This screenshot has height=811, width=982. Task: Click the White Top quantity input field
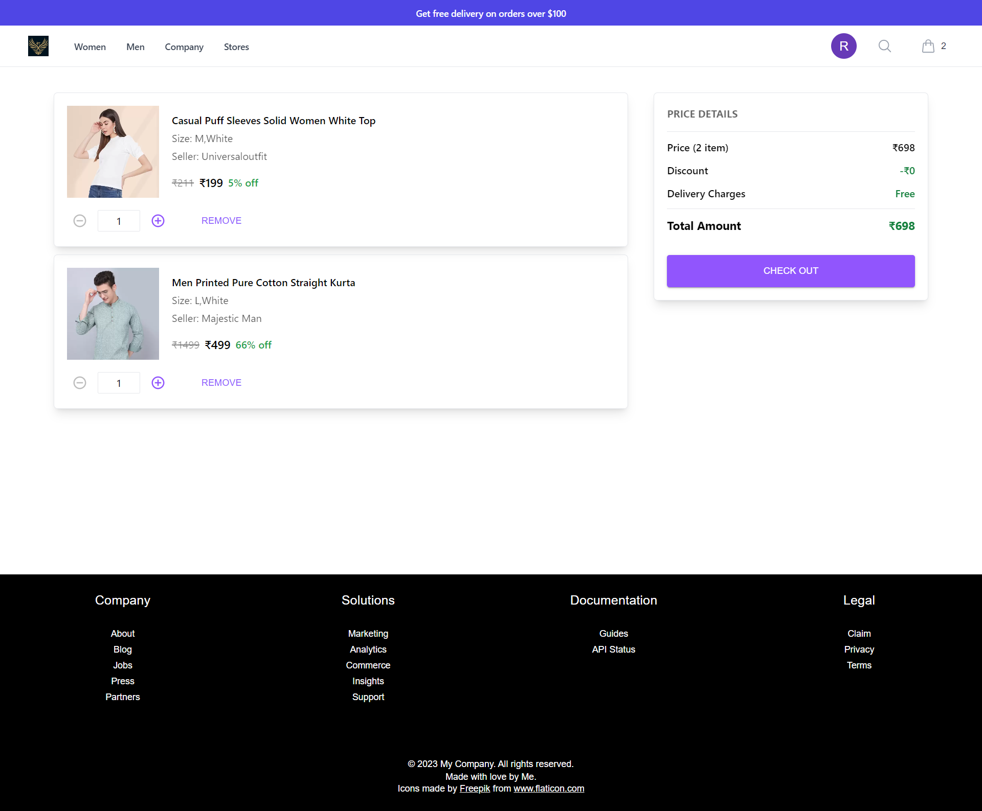pyautogui.click(x=119, y=220)
